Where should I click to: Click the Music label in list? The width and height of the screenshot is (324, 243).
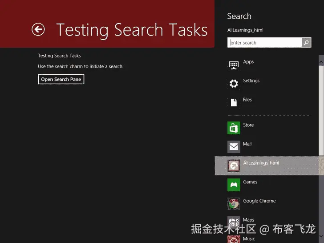[x=249, y=239]
